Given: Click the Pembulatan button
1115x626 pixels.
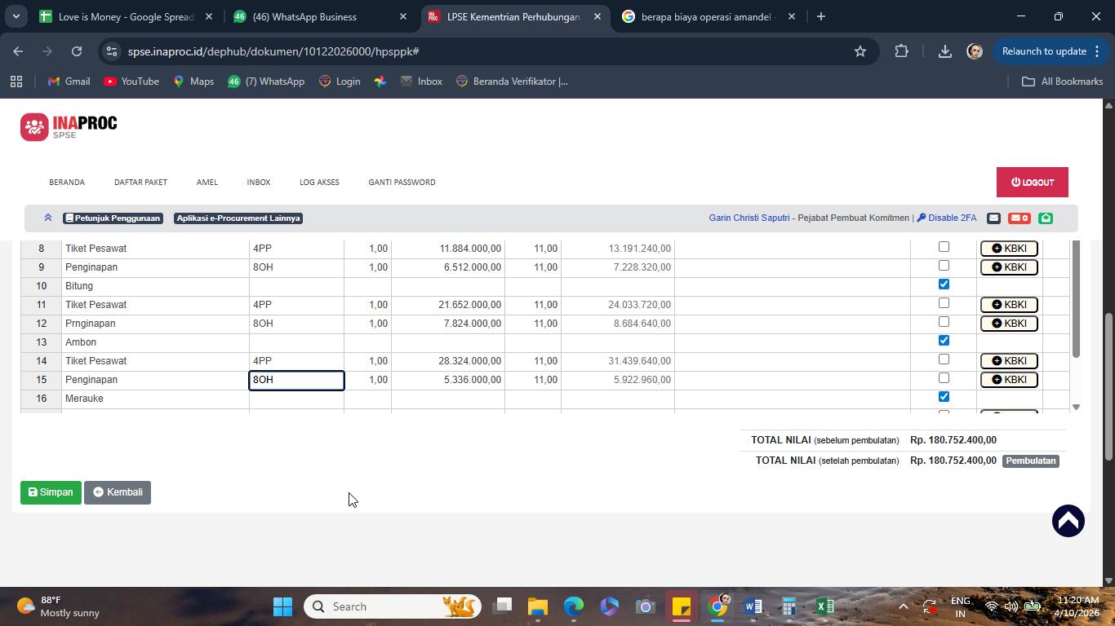Looking at the screenshot, I should click(1031, 461).
